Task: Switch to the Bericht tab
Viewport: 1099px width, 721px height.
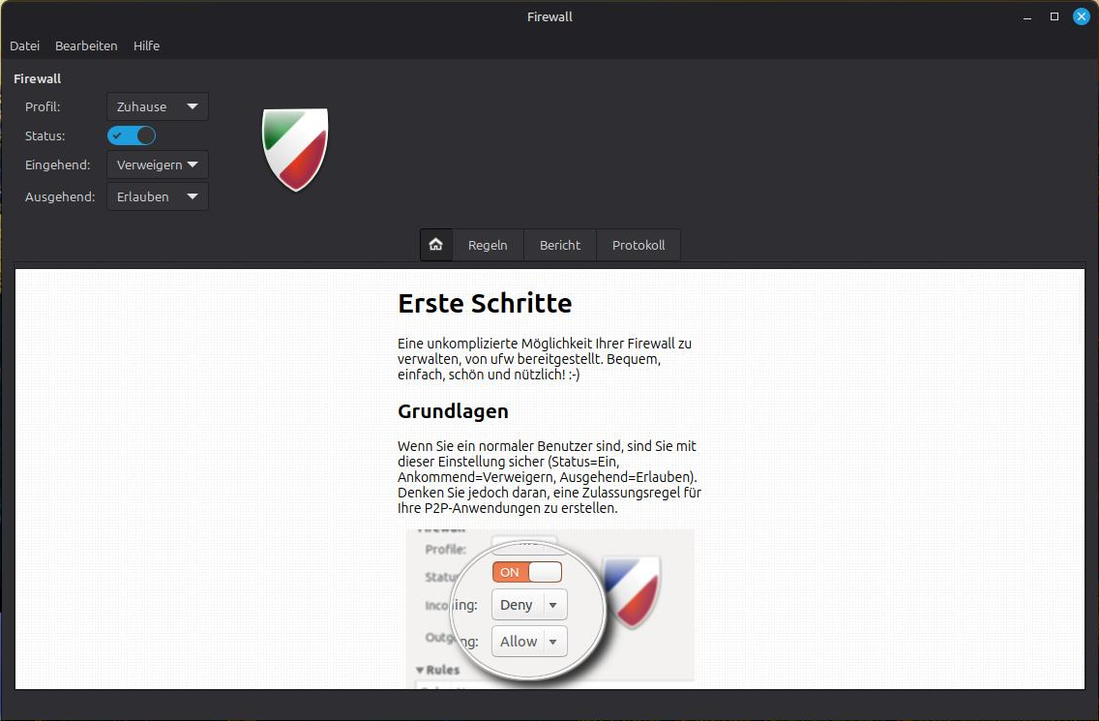Action: click(560, 245)
